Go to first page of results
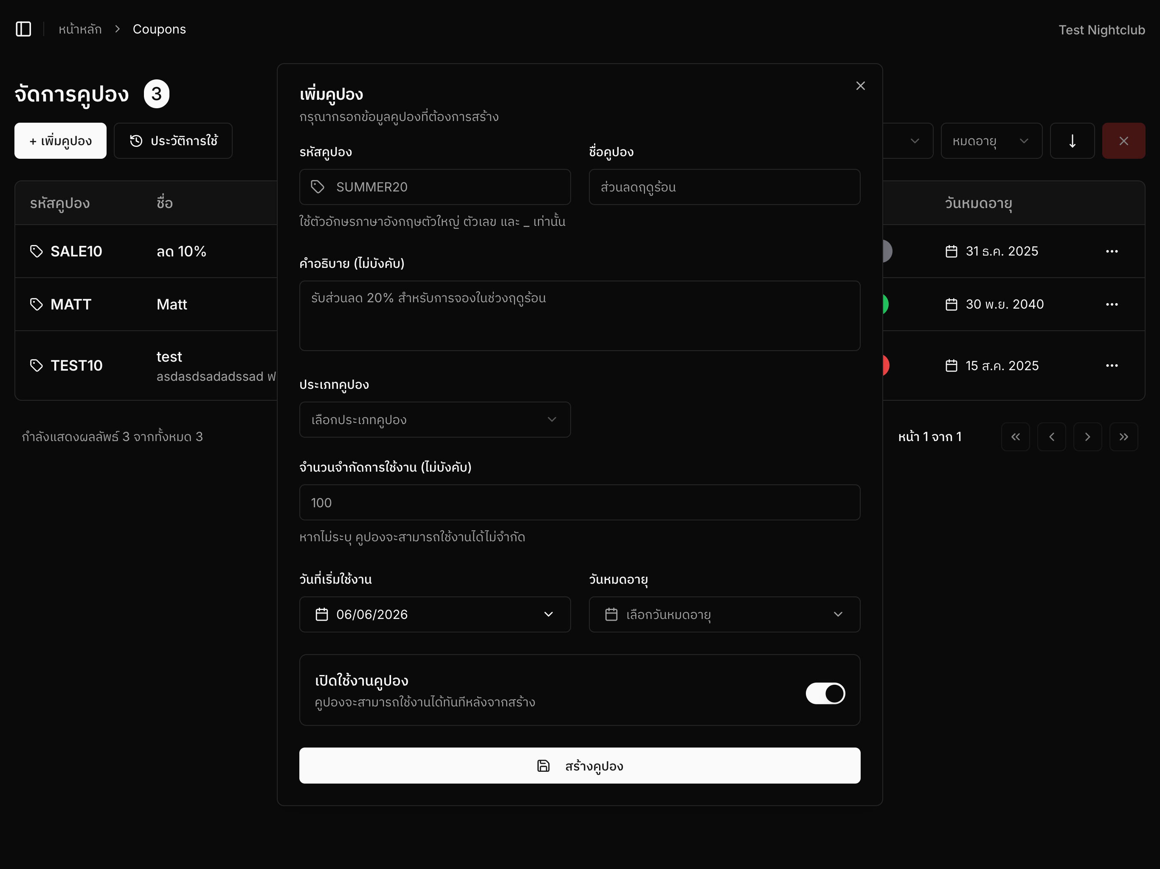Viewport: 1160px width, 869px height. click(1015, 437)
